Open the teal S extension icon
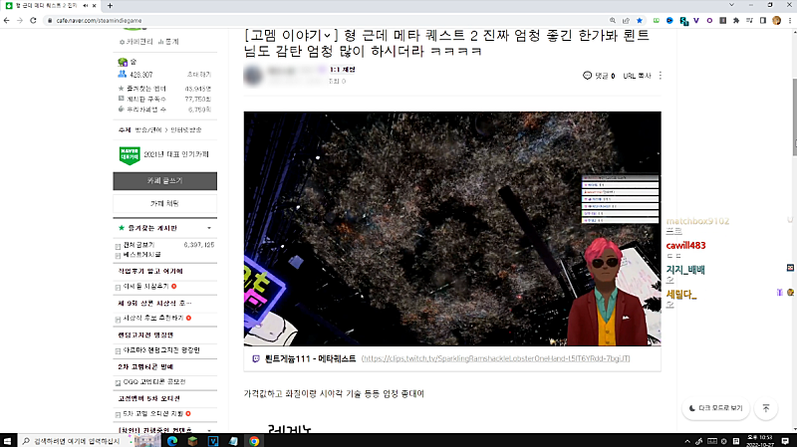Image resolution: width=797 pixels, height=447 pixels. pos(683,21)
